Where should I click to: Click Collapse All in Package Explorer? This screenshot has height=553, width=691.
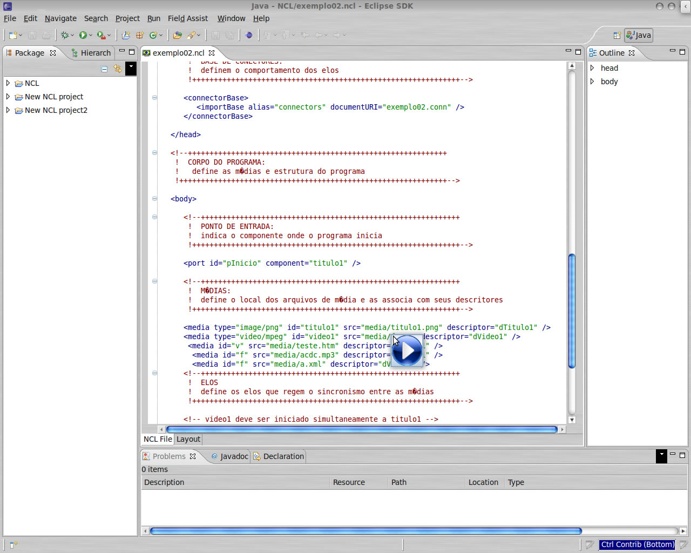pyautogui.click(x=104, y=69)
